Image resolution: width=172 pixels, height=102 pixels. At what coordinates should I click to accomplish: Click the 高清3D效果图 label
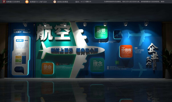(x=63, y=2)
